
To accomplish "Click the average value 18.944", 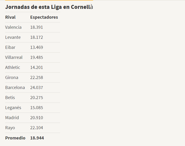I will [37, 138].
